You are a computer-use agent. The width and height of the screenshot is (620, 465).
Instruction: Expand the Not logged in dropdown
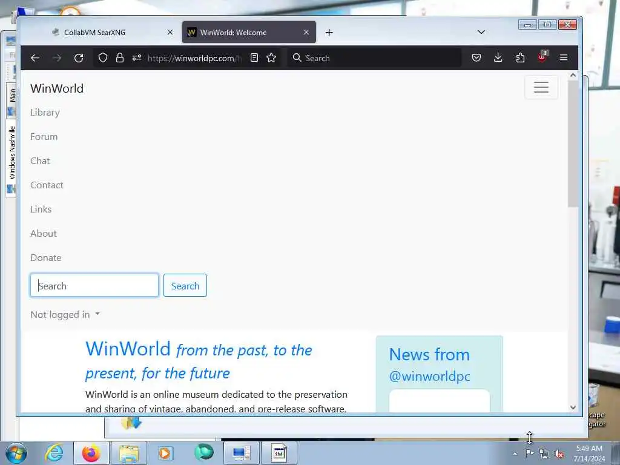pos(65,315)
